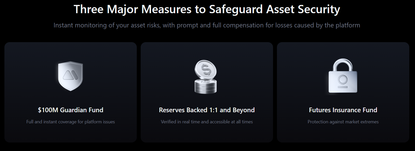Click the 'Instant monitoring of your asset risks' subtitle
The image size is (415, 151).
click(106, 25)
